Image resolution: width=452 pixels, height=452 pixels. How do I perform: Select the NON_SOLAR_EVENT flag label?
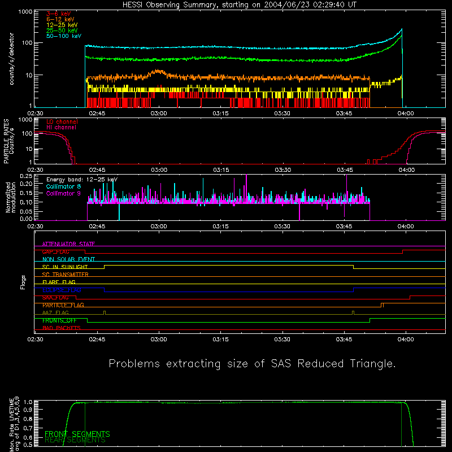tap(68, 259)
